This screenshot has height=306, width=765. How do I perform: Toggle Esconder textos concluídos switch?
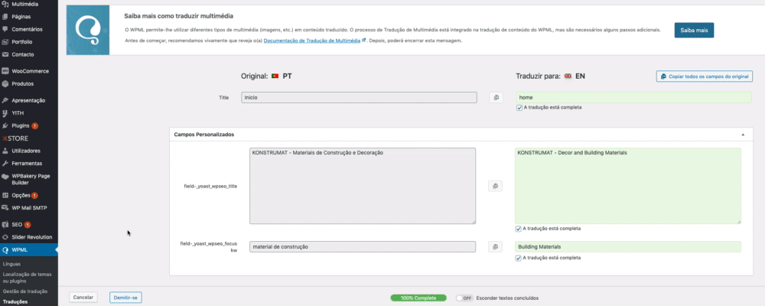click(x=464, y=298)
